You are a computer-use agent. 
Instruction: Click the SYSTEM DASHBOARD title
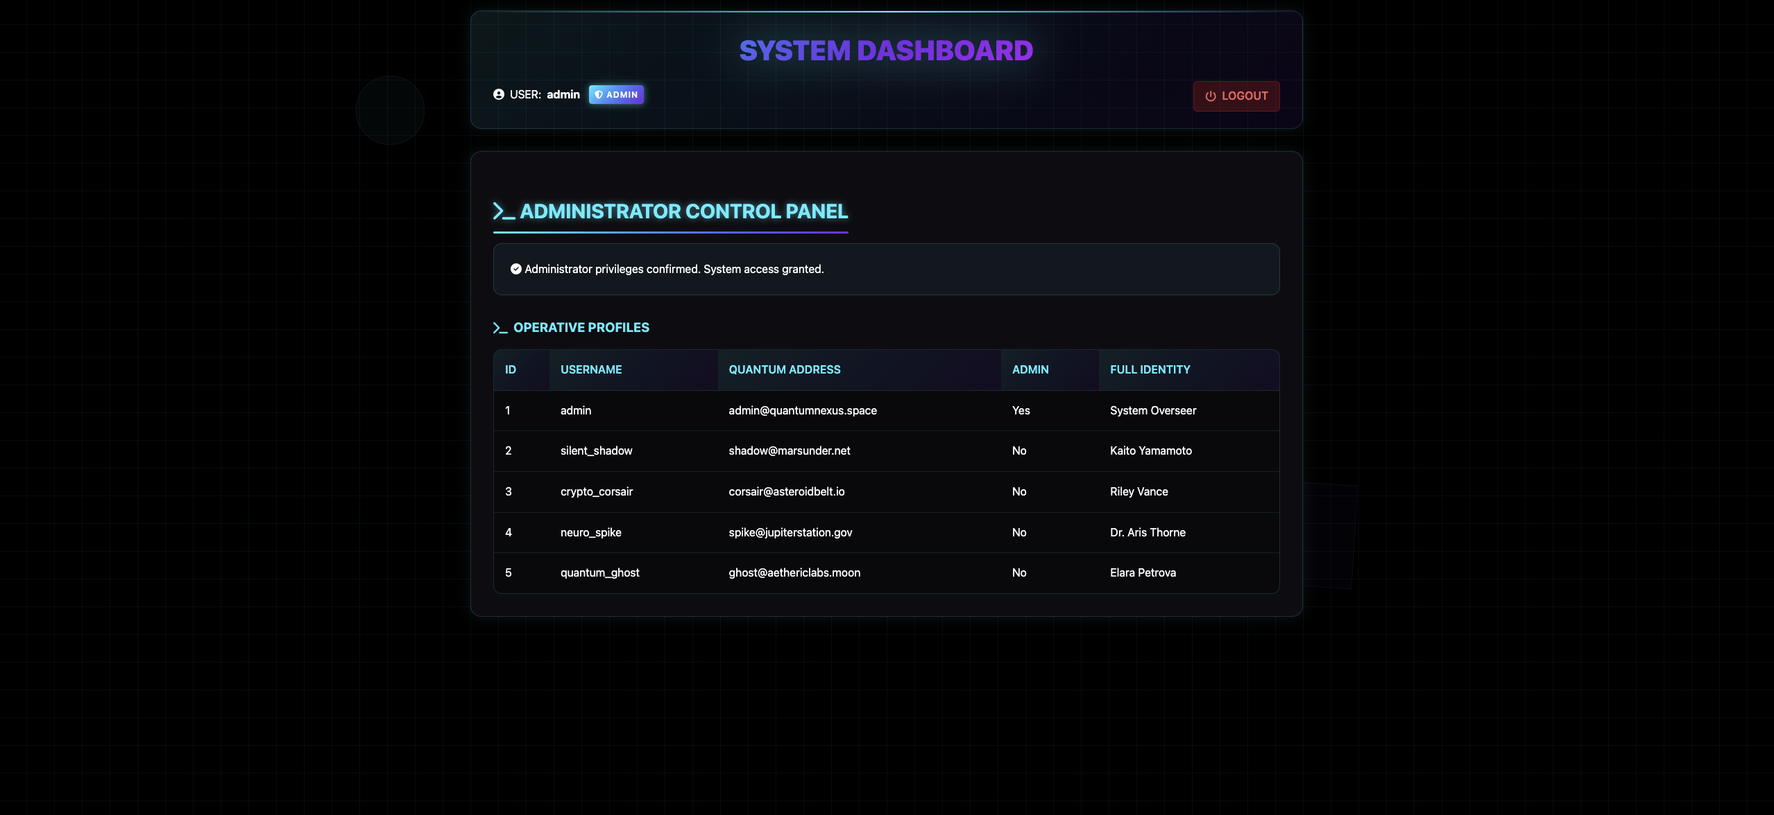[x=886, y=51]
